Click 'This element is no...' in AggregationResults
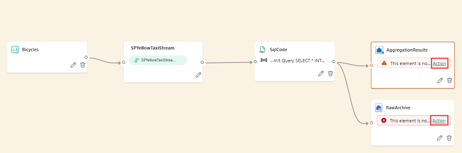This screenshot has width=462, height=153. (x=410, y=63)
